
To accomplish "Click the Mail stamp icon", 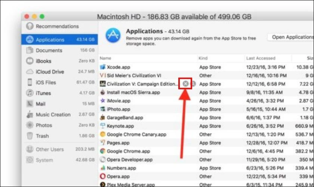I will click(30, 104).
